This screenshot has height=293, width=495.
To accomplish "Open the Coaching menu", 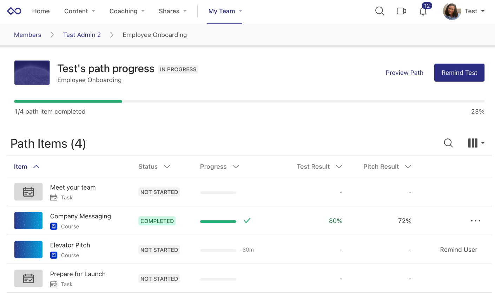I will click(127, 11).
